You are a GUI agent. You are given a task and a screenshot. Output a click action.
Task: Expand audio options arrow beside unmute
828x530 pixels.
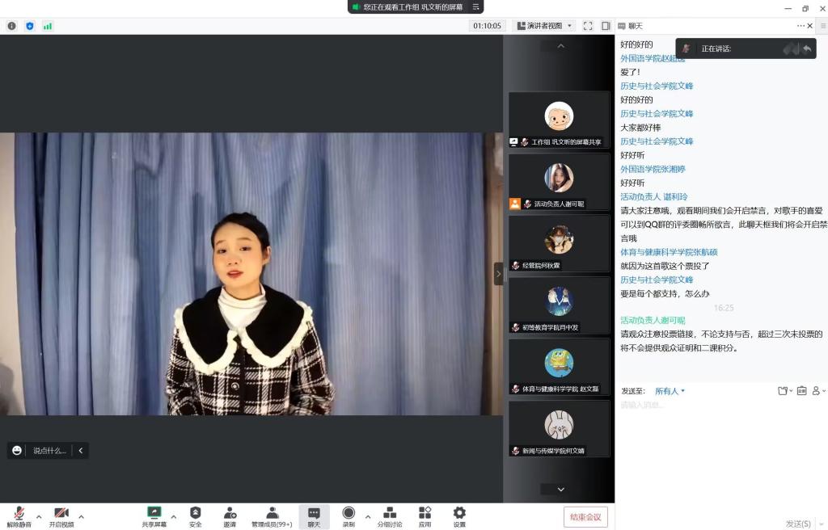point(39,516)
